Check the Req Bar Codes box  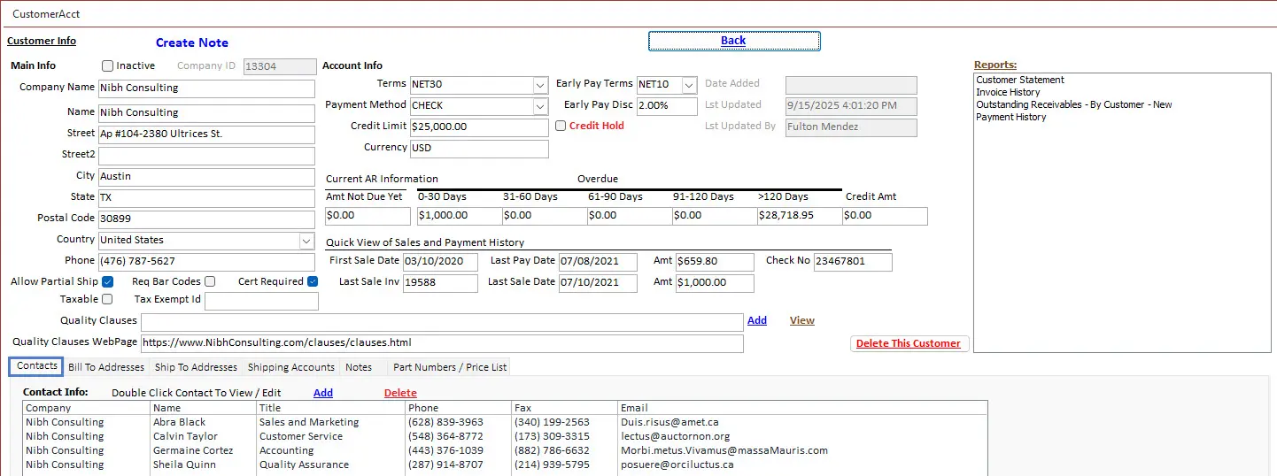(210, 281)
